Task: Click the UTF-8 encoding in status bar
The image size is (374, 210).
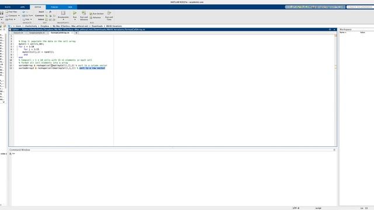Action: pos(296,208)
